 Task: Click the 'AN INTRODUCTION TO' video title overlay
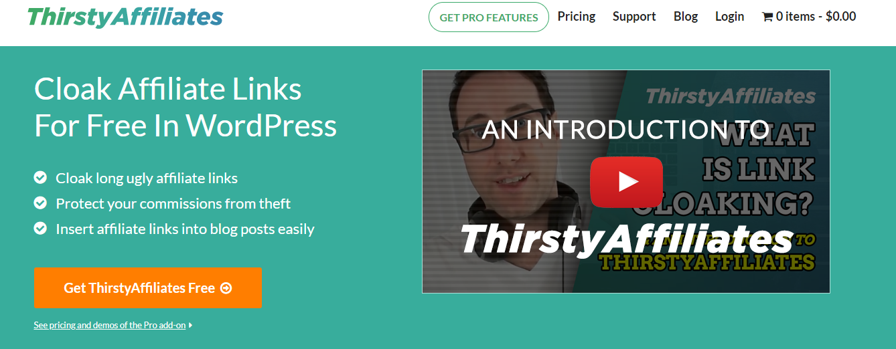point(625,130)
